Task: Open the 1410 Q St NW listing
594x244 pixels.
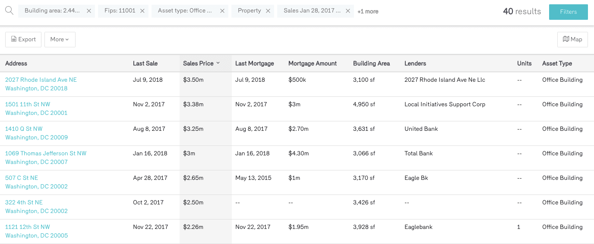Action: (24, 129)
